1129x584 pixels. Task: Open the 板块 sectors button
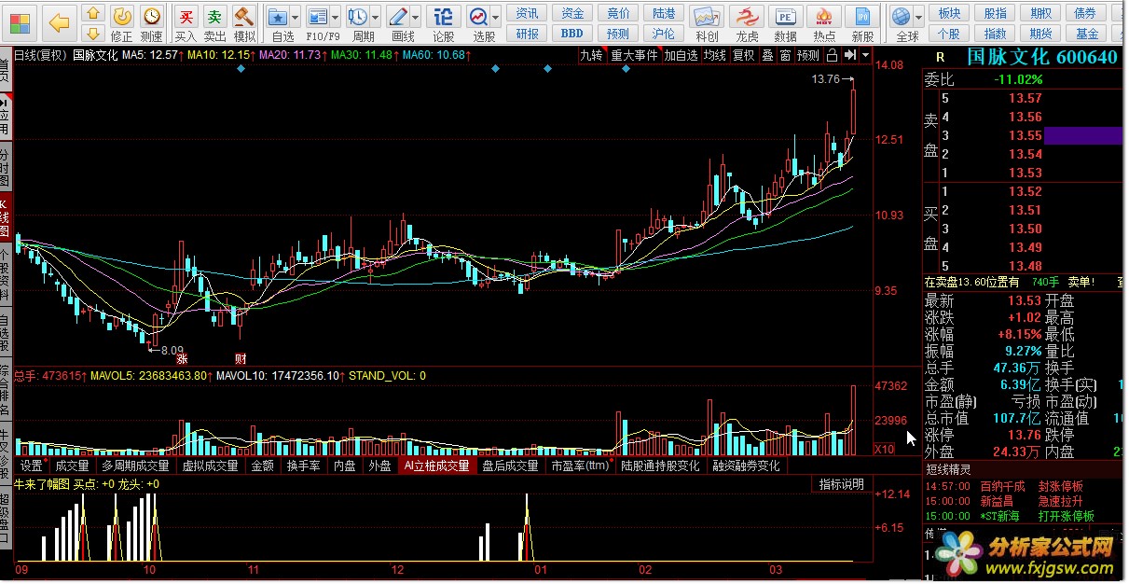coord(949,13)
